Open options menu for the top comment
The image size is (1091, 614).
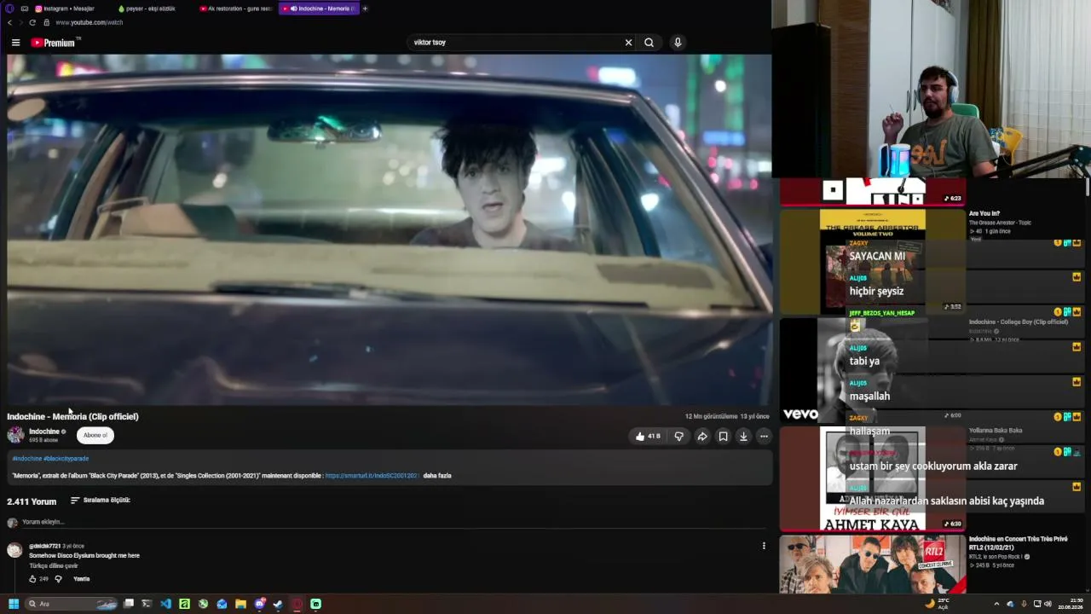pyautogui.click(x=764, y=546)
